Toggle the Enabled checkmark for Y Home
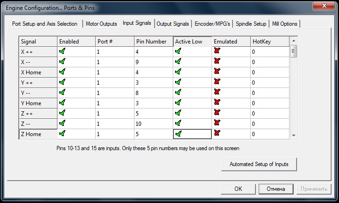Screen dimensions: 339x203 tap(63, 102)
